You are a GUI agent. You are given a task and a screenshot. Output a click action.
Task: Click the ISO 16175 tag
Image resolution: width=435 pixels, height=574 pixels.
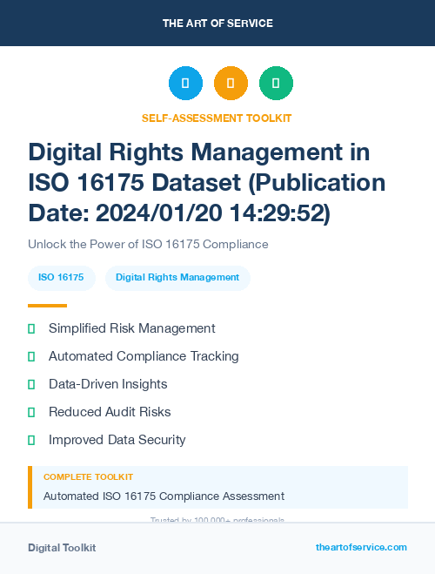click(62, 278)
